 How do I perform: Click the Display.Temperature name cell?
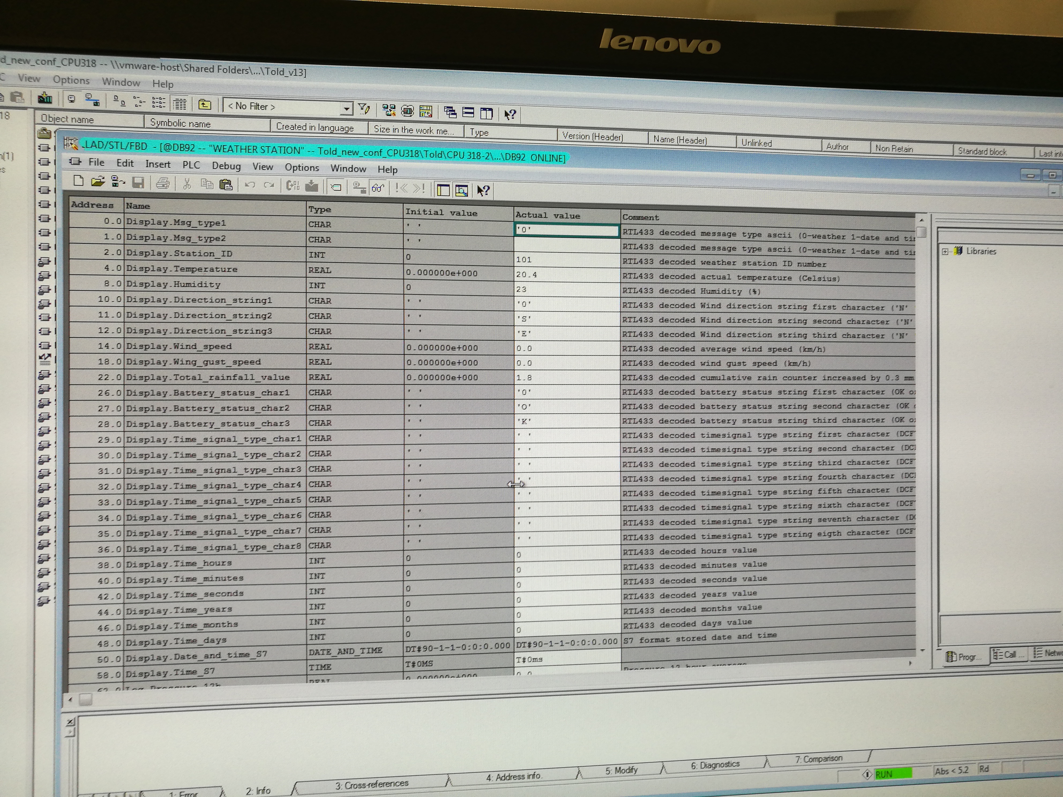click(215, 269)
